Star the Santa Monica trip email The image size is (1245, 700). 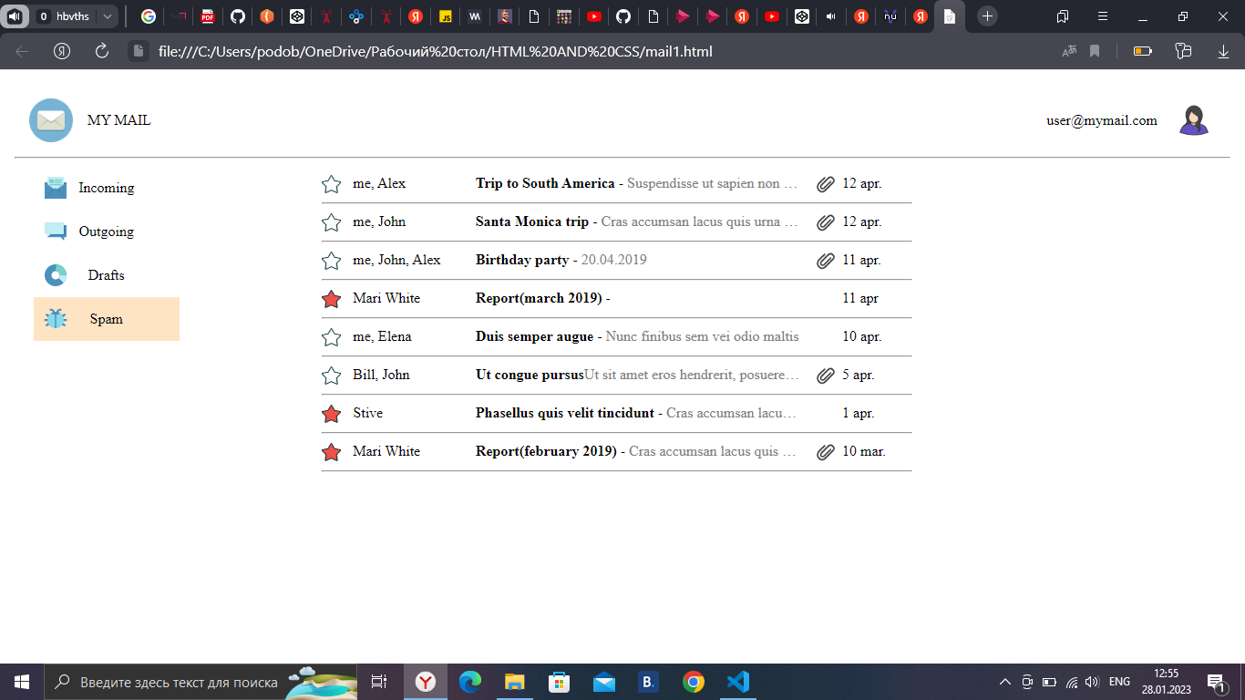[331, 221]
